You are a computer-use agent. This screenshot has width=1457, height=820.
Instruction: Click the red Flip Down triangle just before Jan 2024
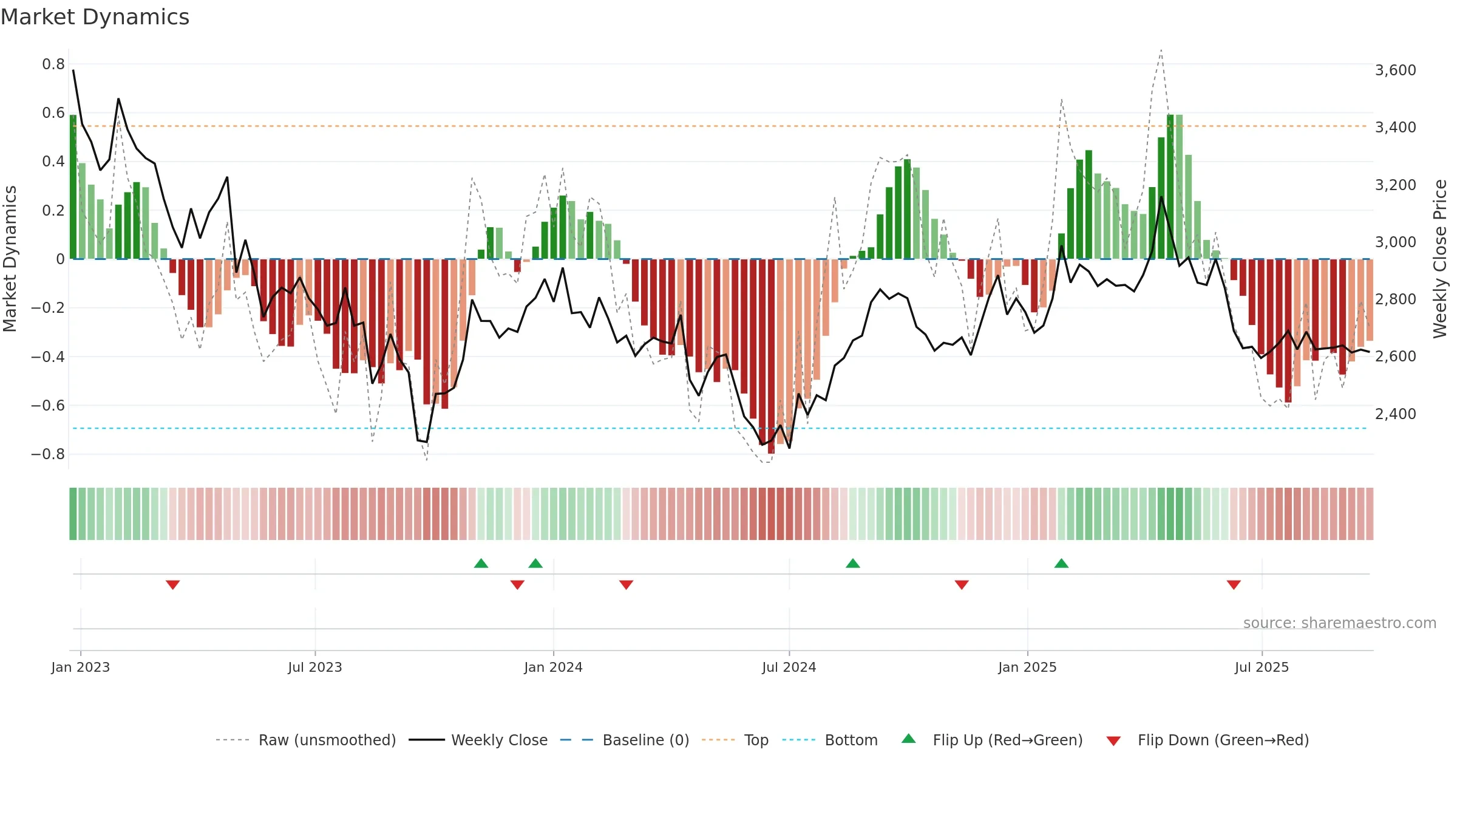pyautogui.click(x=517, y=584)
